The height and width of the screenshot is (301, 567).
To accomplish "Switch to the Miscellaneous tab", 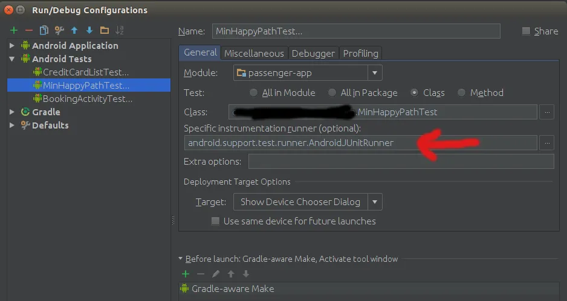I will pyautogui.click(x=254, y=54).
